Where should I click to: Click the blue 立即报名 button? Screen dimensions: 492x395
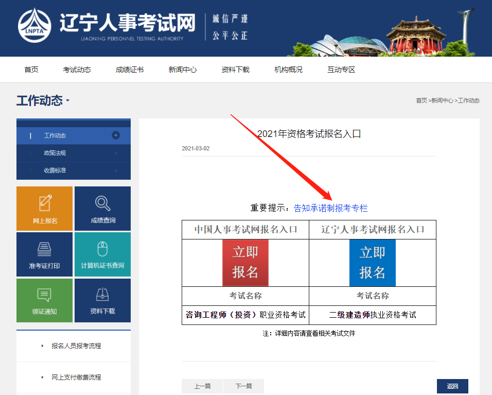(x=373, y=263)
